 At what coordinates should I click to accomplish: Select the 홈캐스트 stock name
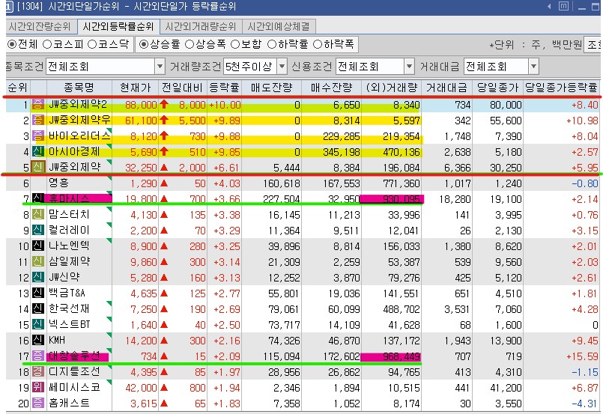(69, 404)
